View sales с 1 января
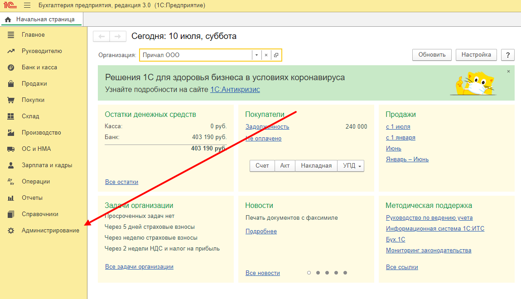 400,138
